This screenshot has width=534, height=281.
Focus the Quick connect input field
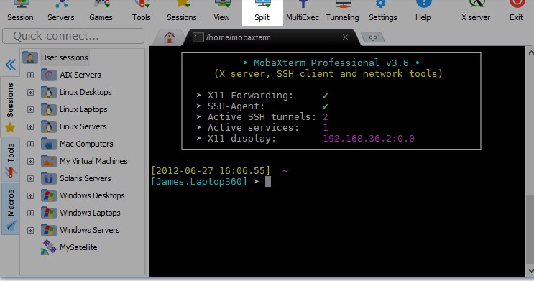[x=73, y=36]
